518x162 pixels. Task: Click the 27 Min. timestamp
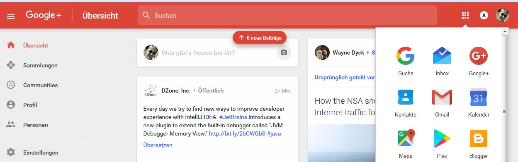(x=283, y=91)
